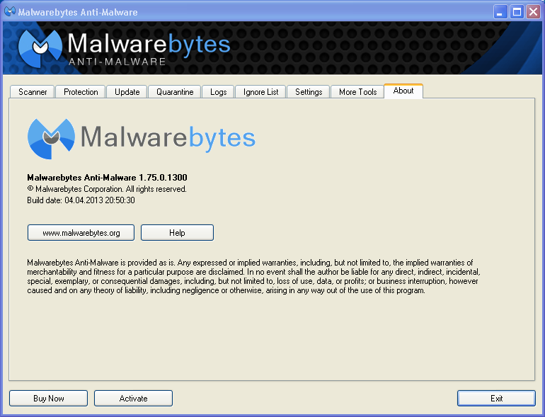Open the Ignore List tab
Image resolution: width=545 pixels, height=417 pixels.
260,92
